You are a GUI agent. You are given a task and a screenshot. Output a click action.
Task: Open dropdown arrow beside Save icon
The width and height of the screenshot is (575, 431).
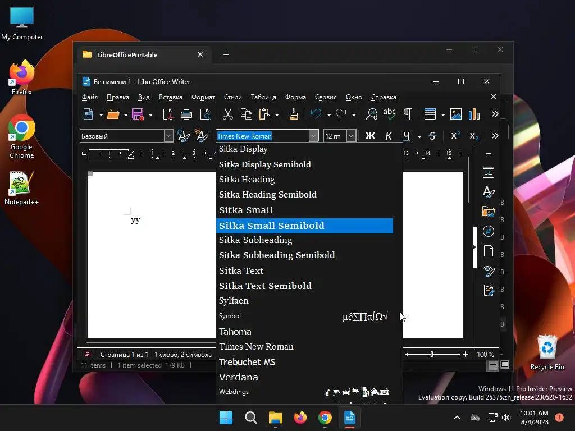coord(150,115)
